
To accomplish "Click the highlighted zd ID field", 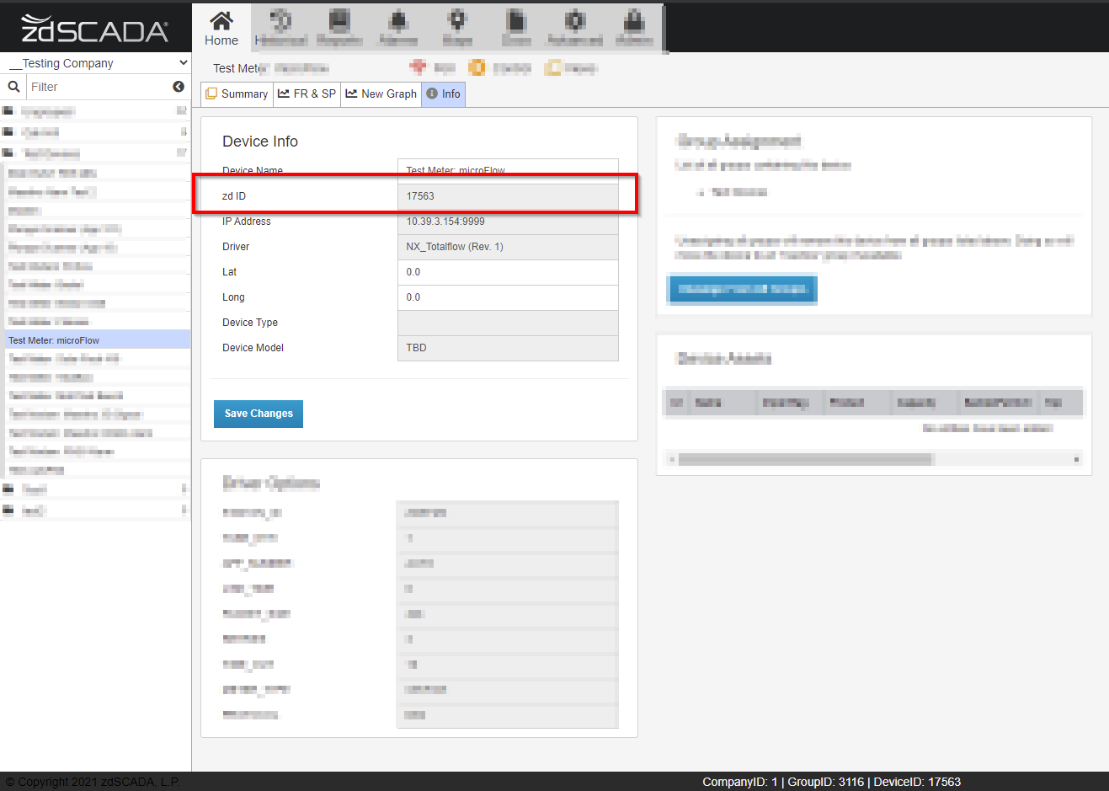I will (508, 195).
